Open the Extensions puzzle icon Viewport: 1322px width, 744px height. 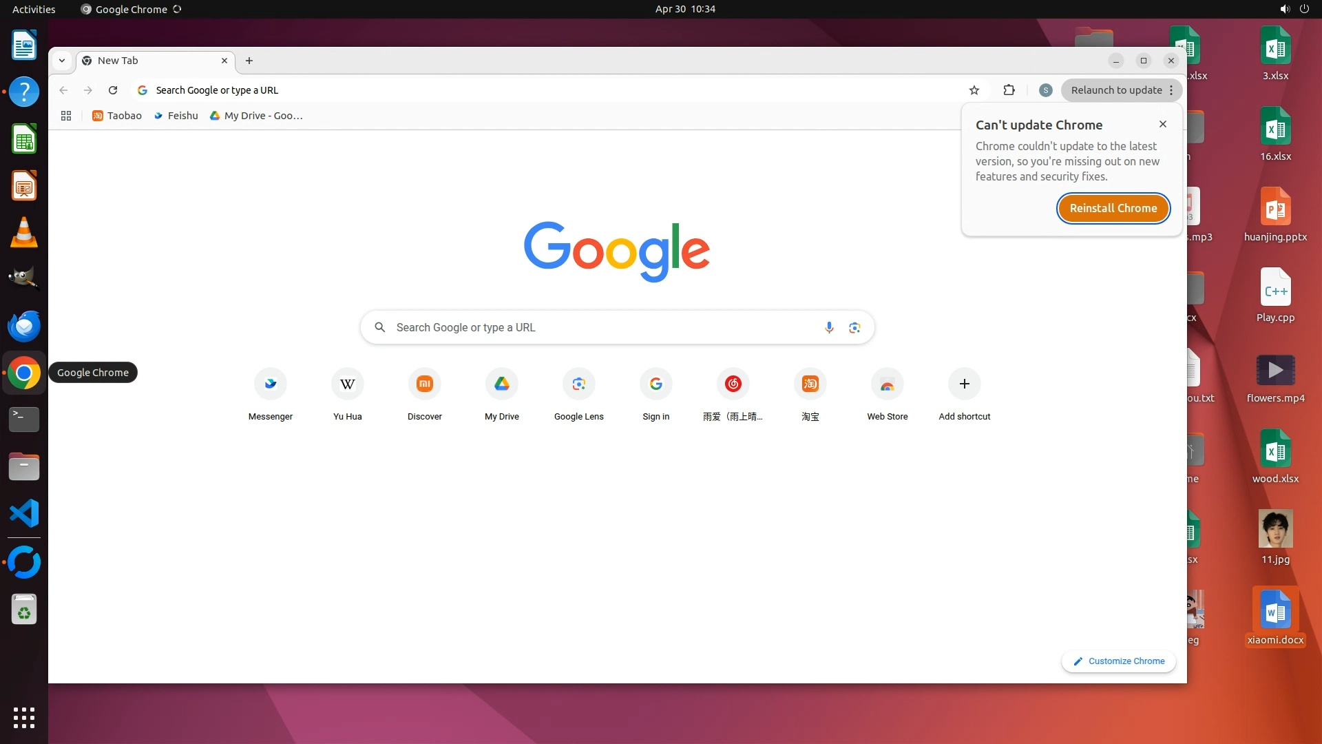pos(1009,90)
